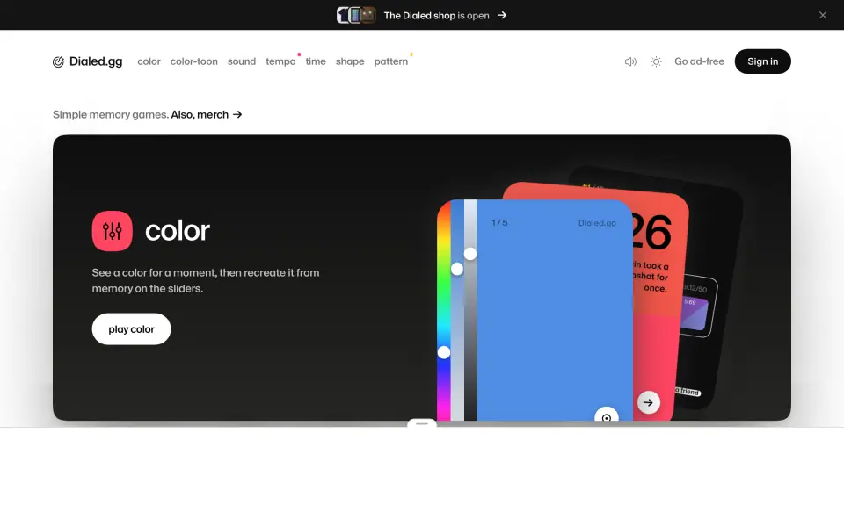Click the Sign in button

pyautogui.click(x=763, y=61)
